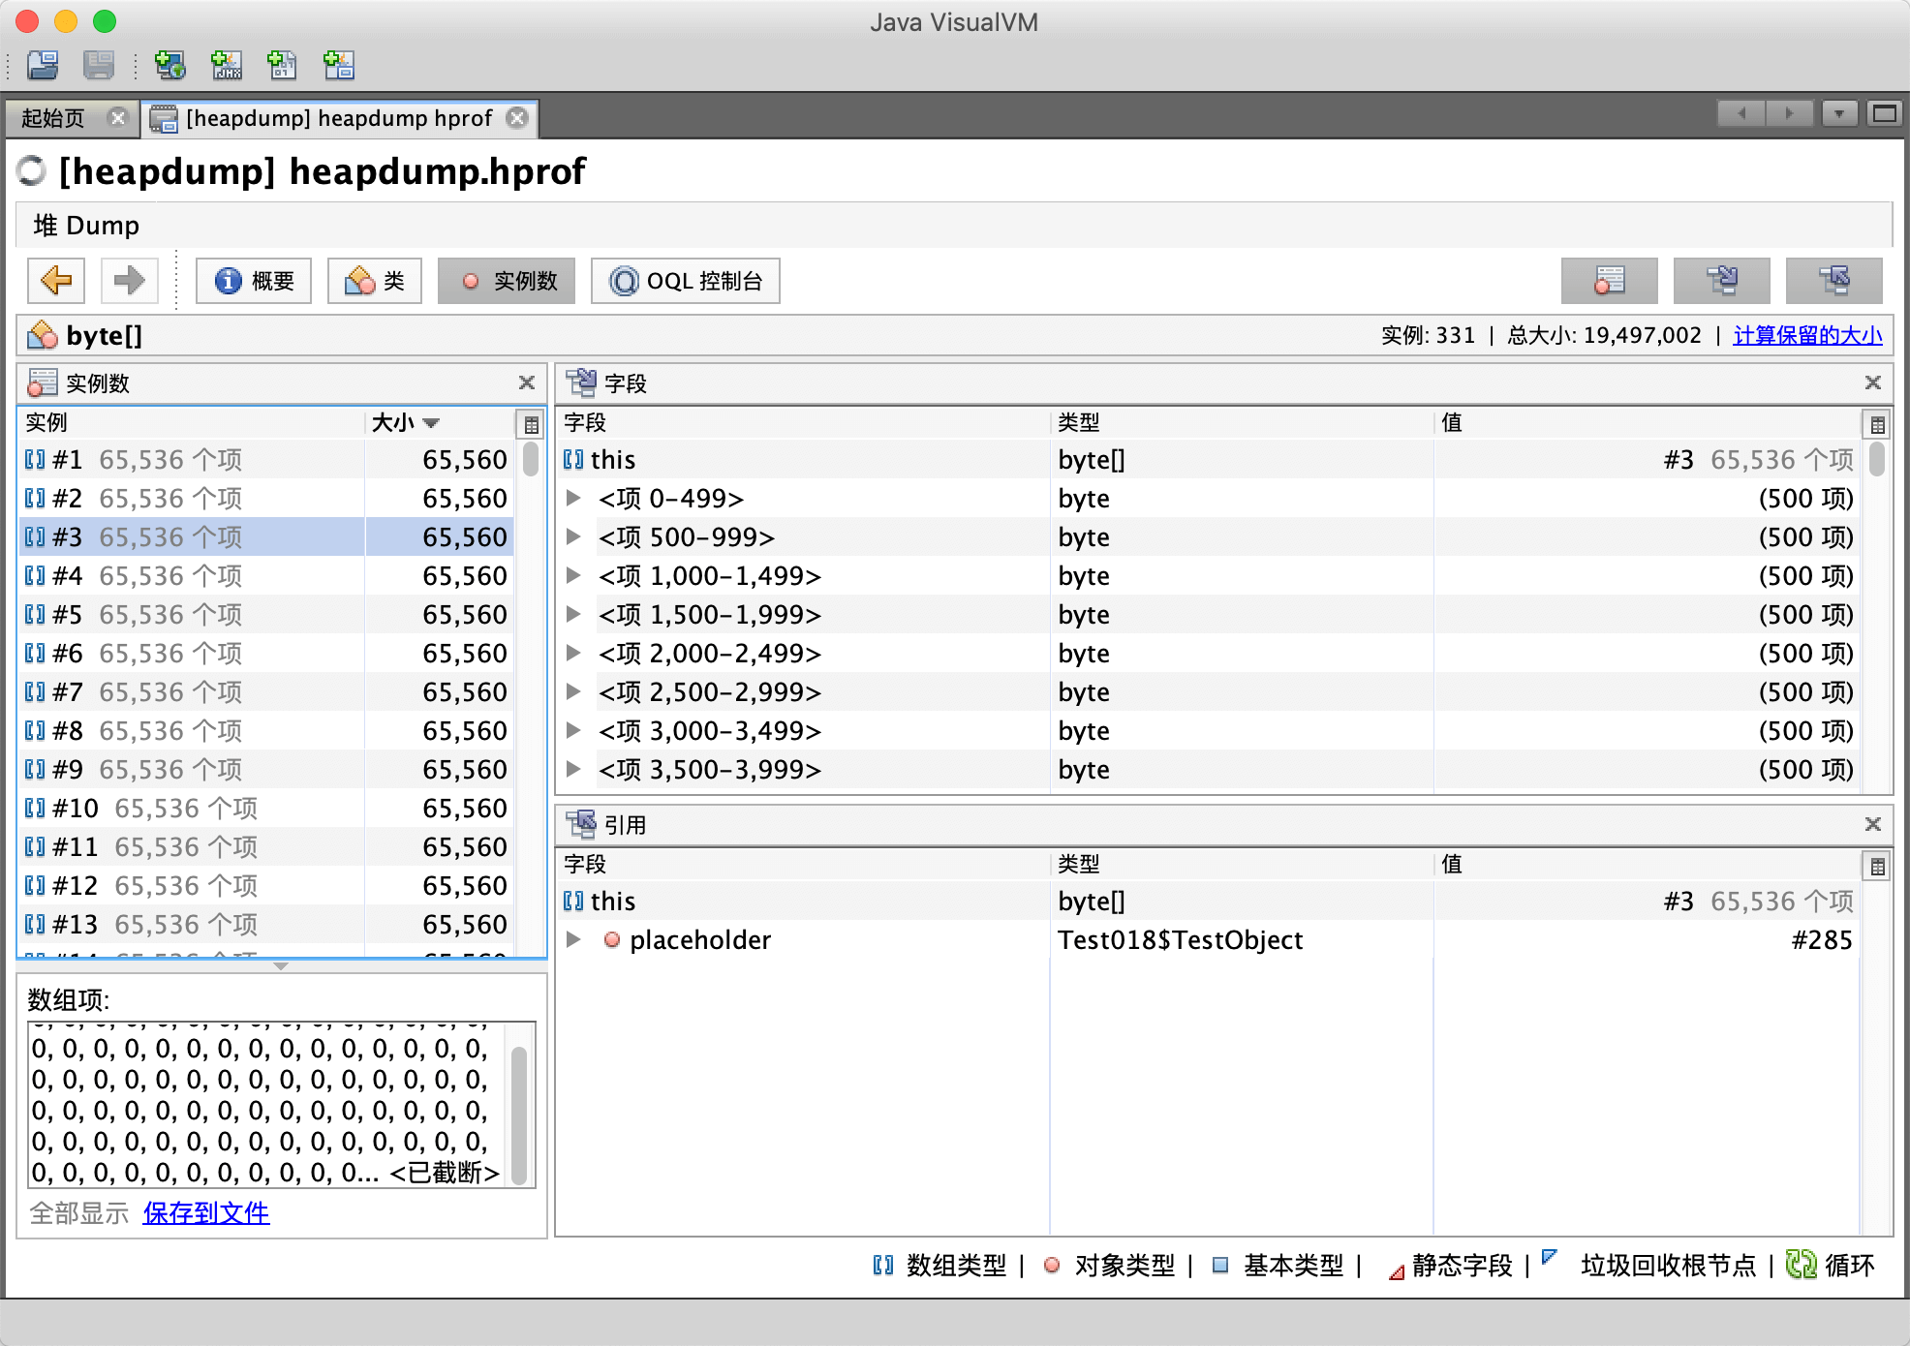Expand the placeholder reference node

pos(573,939)
